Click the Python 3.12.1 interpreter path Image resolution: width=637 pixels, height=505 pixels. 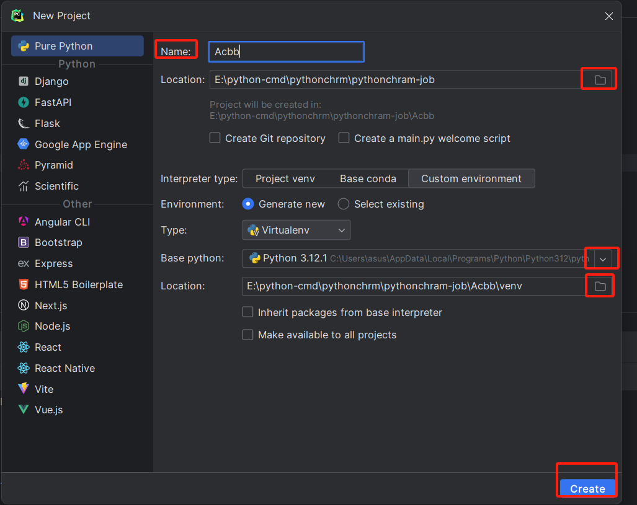pyautogui.click(x=459, y=258)
